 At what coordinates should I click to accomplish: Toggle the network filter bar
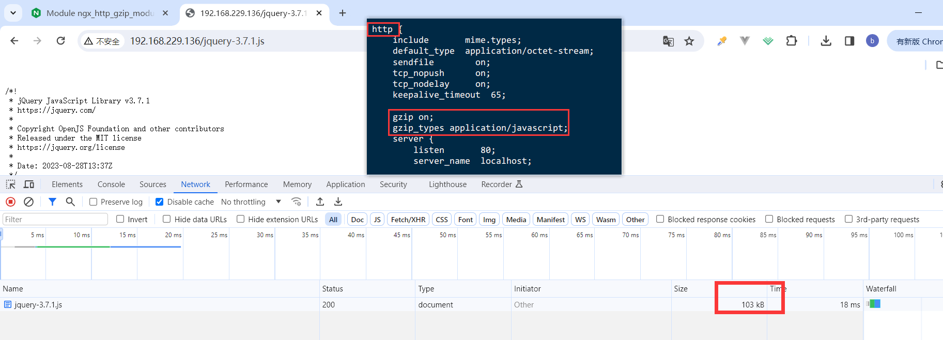coord(52,202)
